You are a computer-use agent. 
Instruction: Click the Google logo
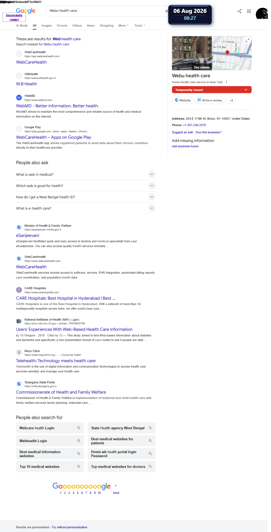pos(26,11)
